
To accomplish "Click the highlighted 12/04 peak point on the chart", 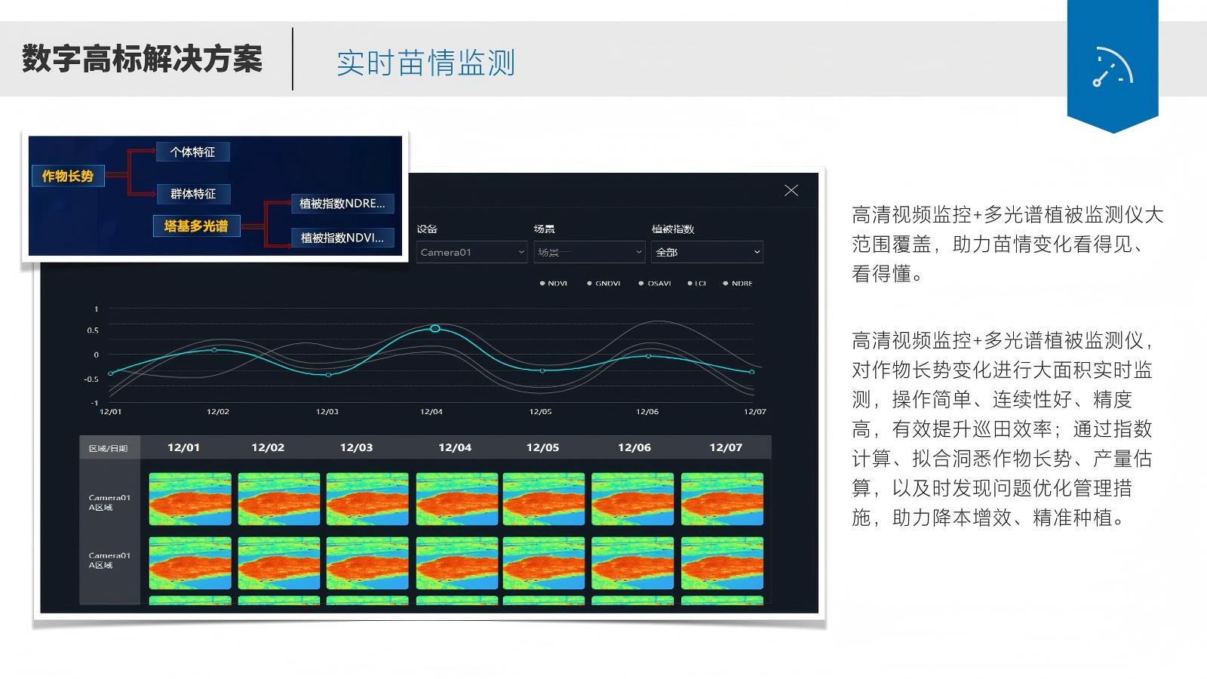I will coord(435,328).
